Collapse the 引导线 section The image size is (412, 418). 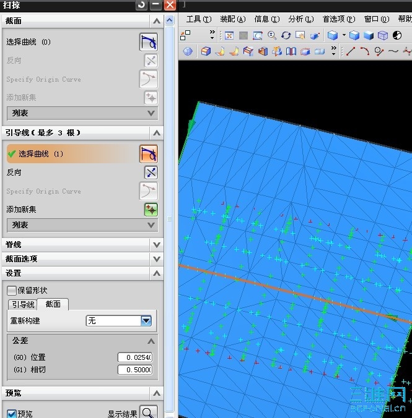click(x=157, y=133)
